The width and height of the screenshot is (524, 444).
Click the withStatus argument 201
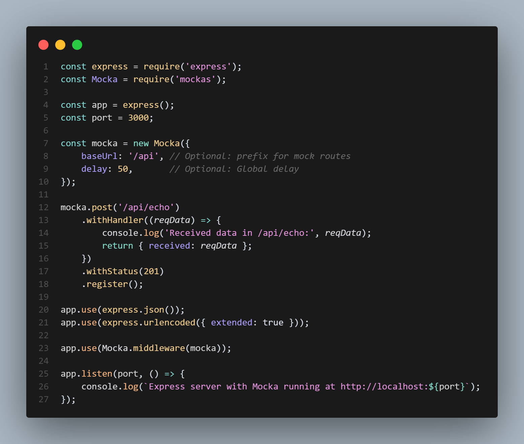pyautogui.click(x=151, y=272)
